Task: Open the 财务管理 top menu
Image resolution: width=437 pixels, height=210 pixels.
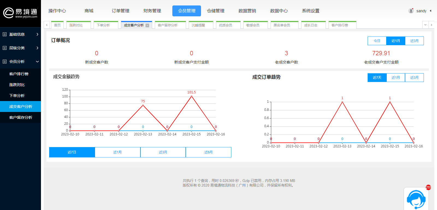Action: click(x=152, y=11)
